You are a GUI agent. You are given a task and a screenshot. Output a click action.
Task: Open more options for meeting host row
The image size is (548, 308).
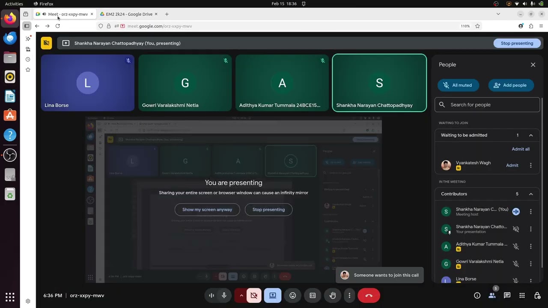531,212
